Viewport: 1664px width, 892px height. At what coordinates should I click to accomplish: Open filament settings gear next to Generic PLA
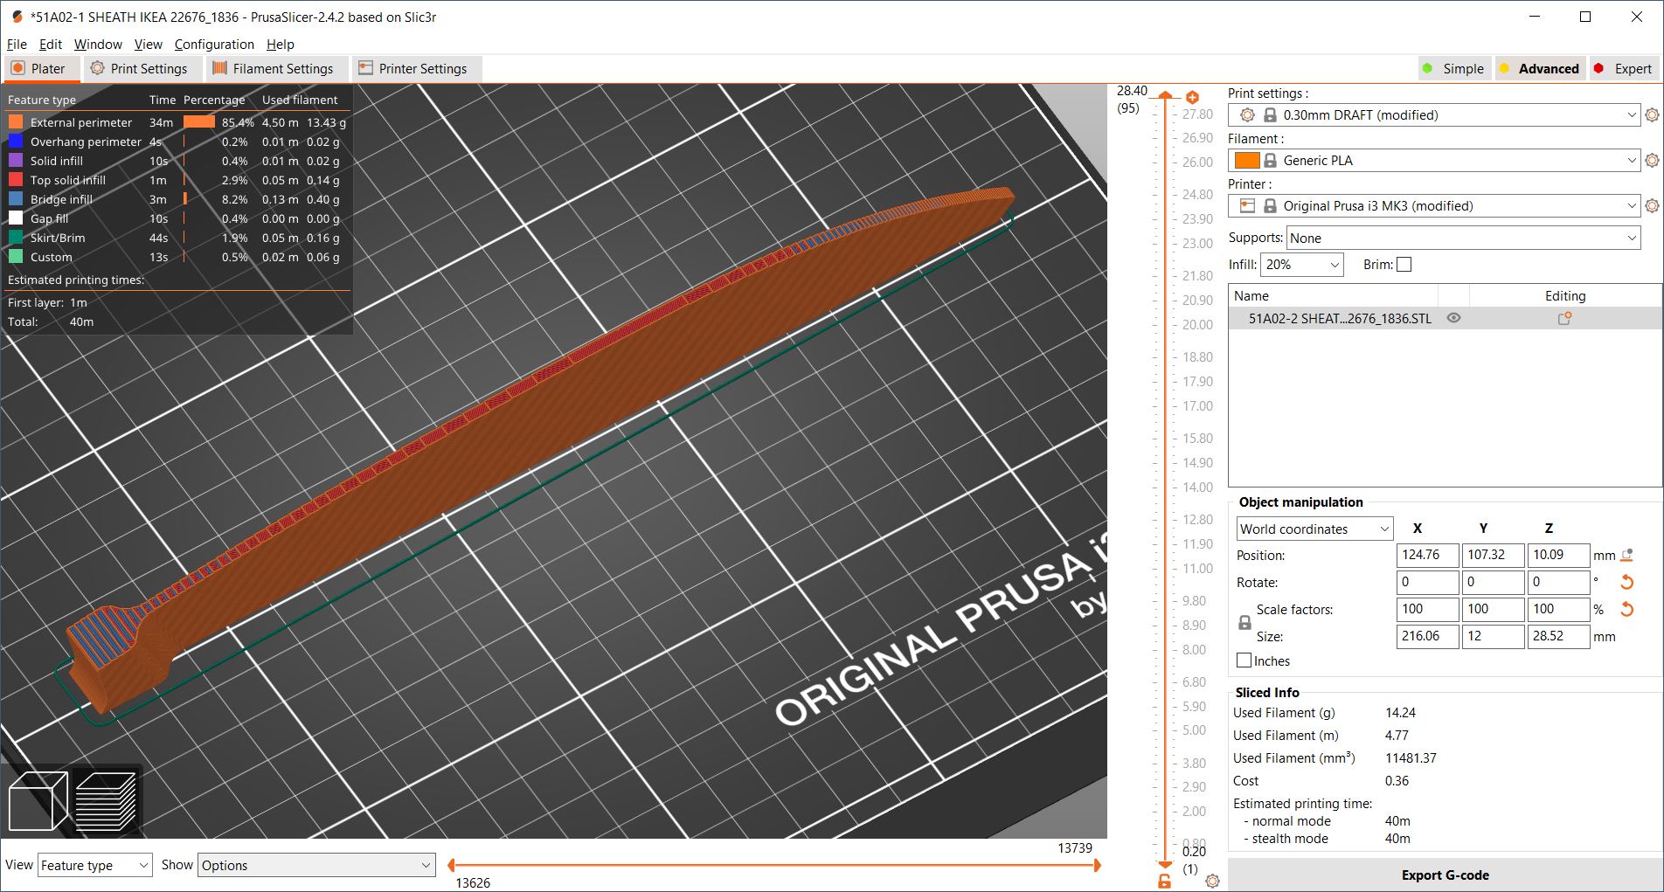1652,161
